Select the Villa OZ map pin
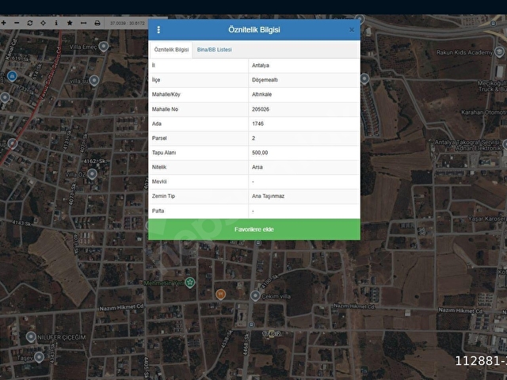This screenshot has height=380, width=507. click(x=92, y=174)
